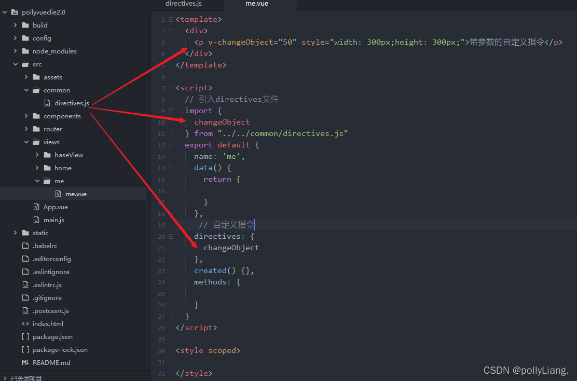
Task: Click changeObject on the import line 10
Action: pos(222,122)
